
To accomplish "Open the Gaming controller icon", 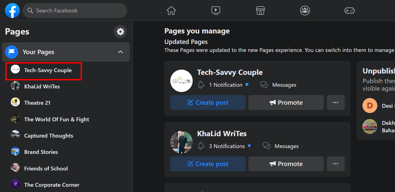I will (349, 10).
